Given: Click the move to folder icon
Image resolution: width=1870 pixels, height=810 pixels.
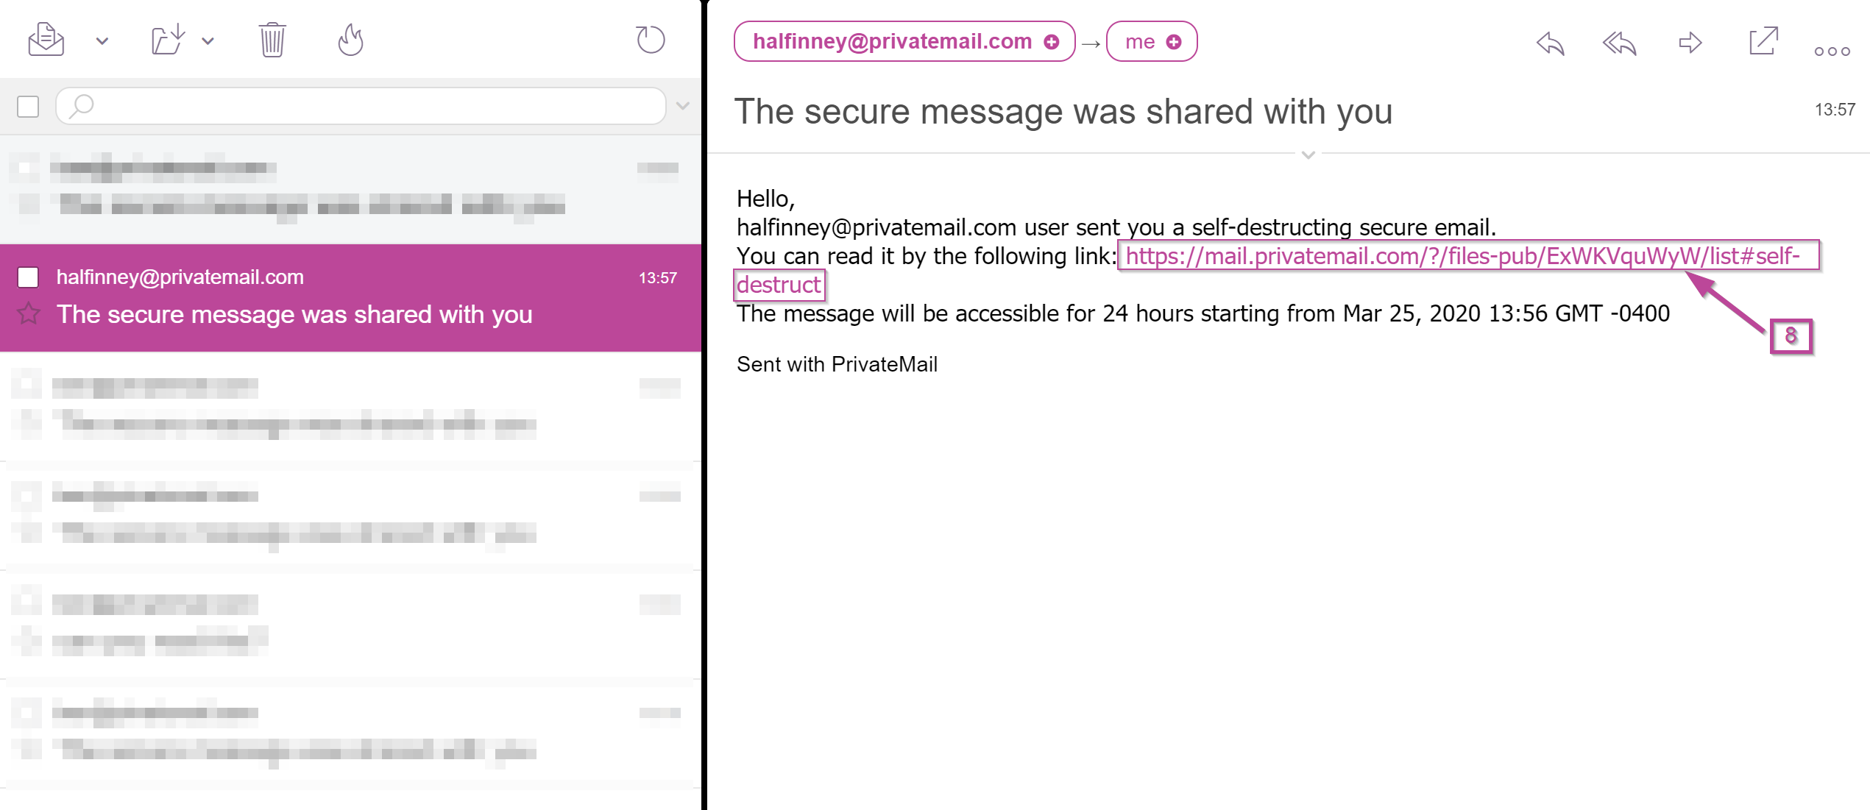Looking at the screenshot, I should (x=168, y=40).
